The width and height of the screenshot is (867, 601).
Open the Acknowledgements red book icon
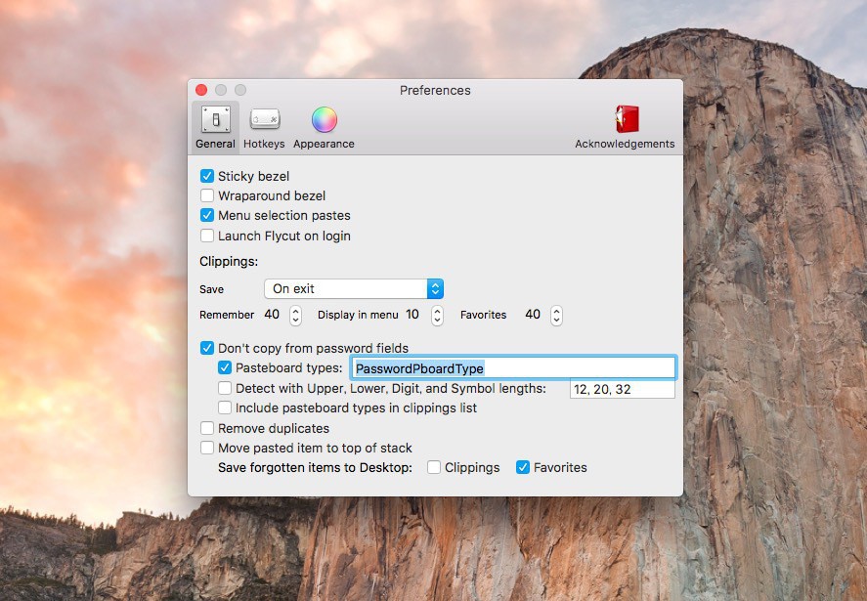627,119
